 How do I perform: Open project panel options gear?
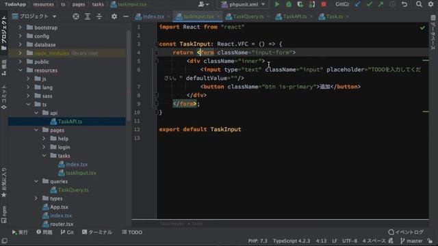(114, 16)
